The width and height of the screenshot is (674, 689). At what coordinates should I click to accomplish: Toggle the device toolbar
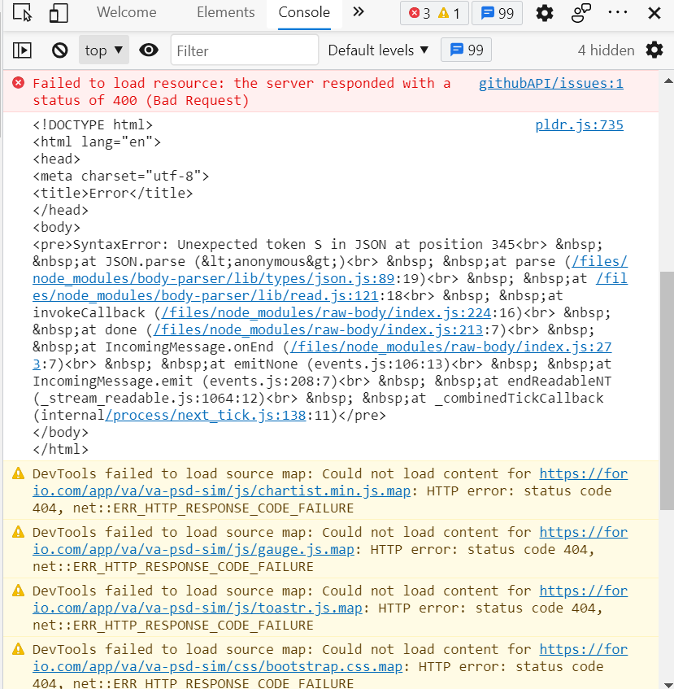point(58,13)
